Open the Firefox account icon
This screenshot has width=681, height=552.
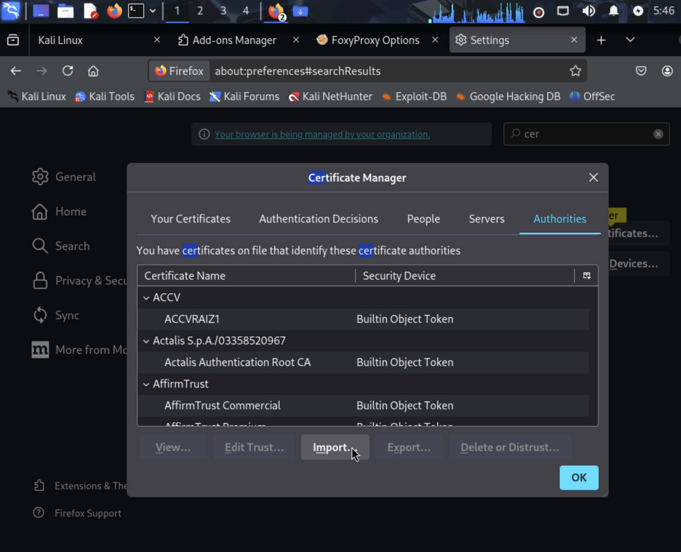667,71
